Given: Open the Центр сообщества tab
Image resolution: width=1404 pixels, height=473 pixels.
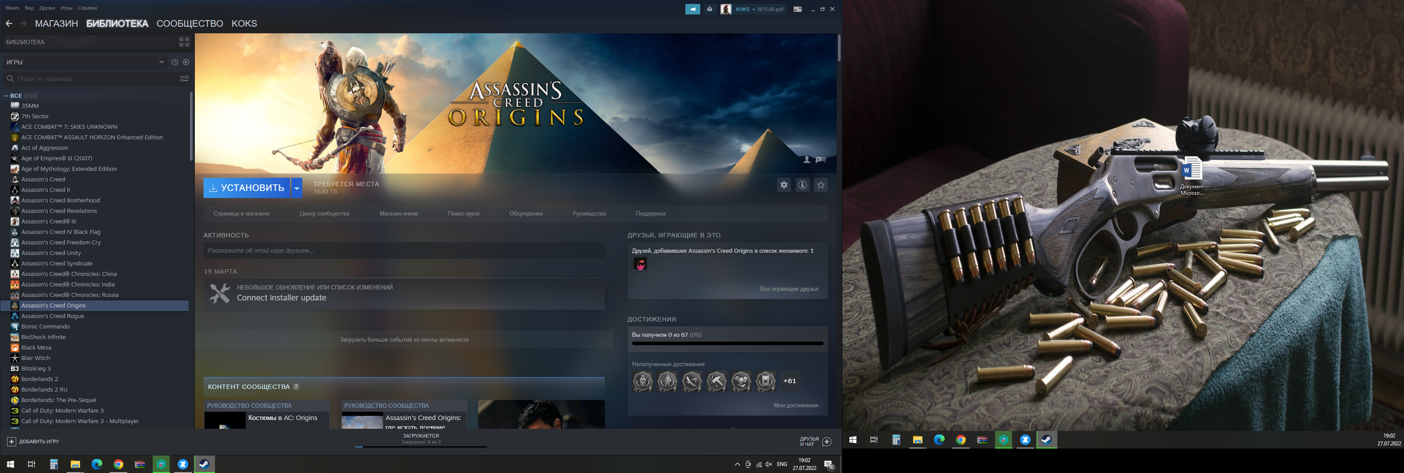Looking at the screenshot, I should click(x=324, y=213).
